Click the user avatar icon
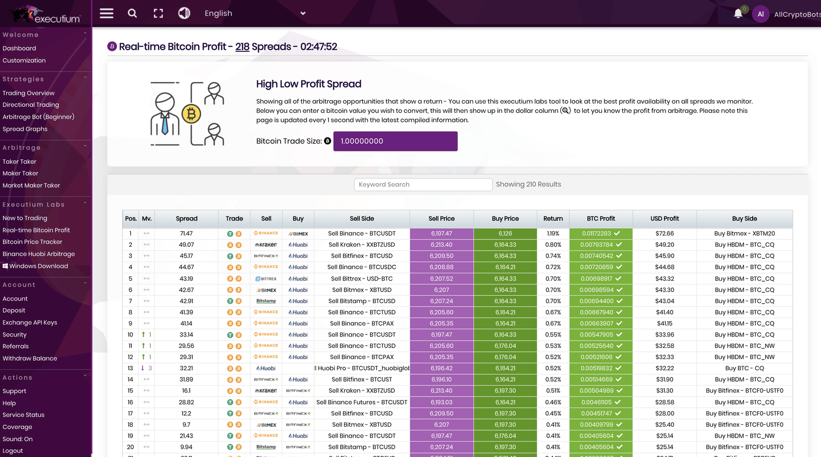Viewport: 821px width, 457px height. (760, 14)
